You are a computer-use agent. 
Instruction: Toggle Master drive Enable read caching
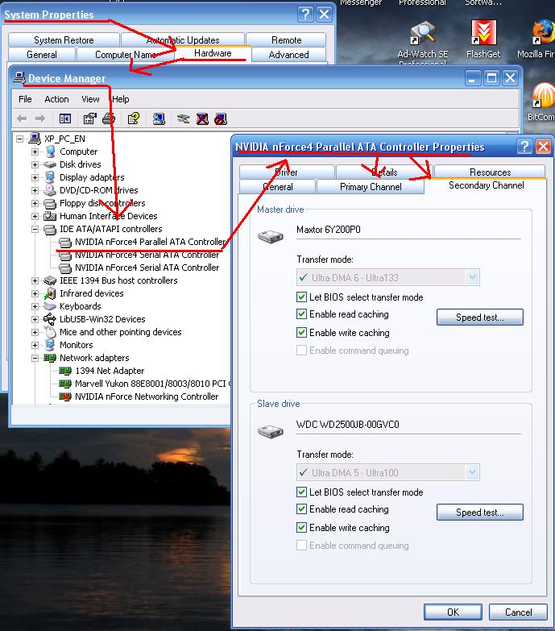tap(301, 314)
